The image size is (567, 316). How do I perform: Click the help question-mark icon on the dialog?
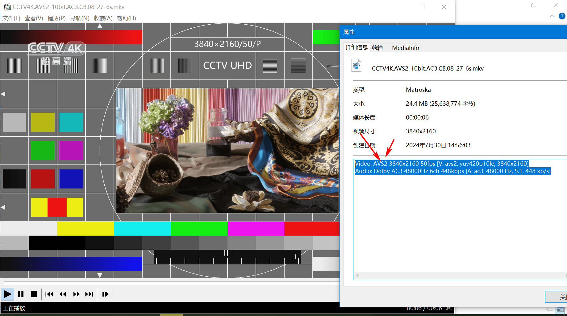point(562,16)
